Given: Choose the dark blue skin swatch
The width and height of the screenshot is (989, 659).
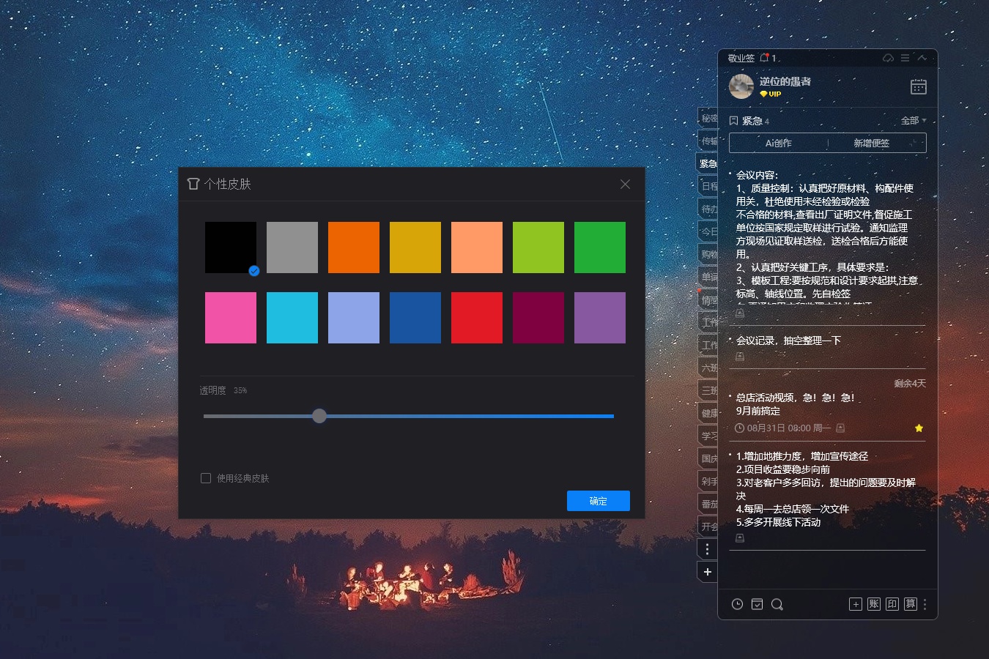Looking at the screenshot, I should (415, 318).
